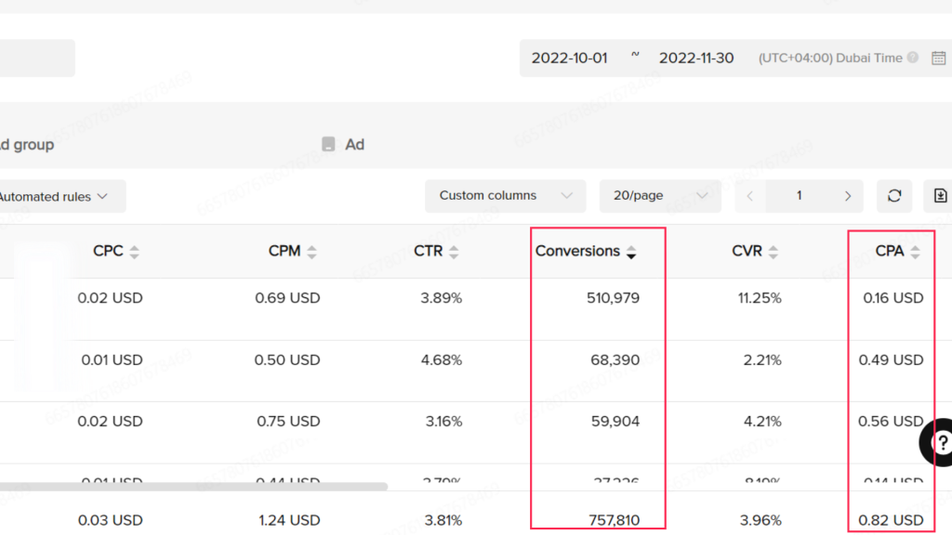This screenshot has width=952, height=535.
Task: Open the Custom columns dropdown
Action: pos(505,196)
